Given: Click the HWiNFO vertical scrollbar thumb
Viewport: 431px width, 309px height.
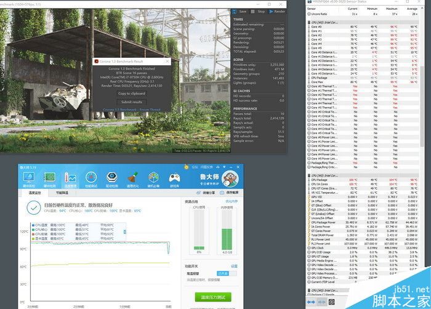Looking at the screenshot, I should [x=422, y=106].
